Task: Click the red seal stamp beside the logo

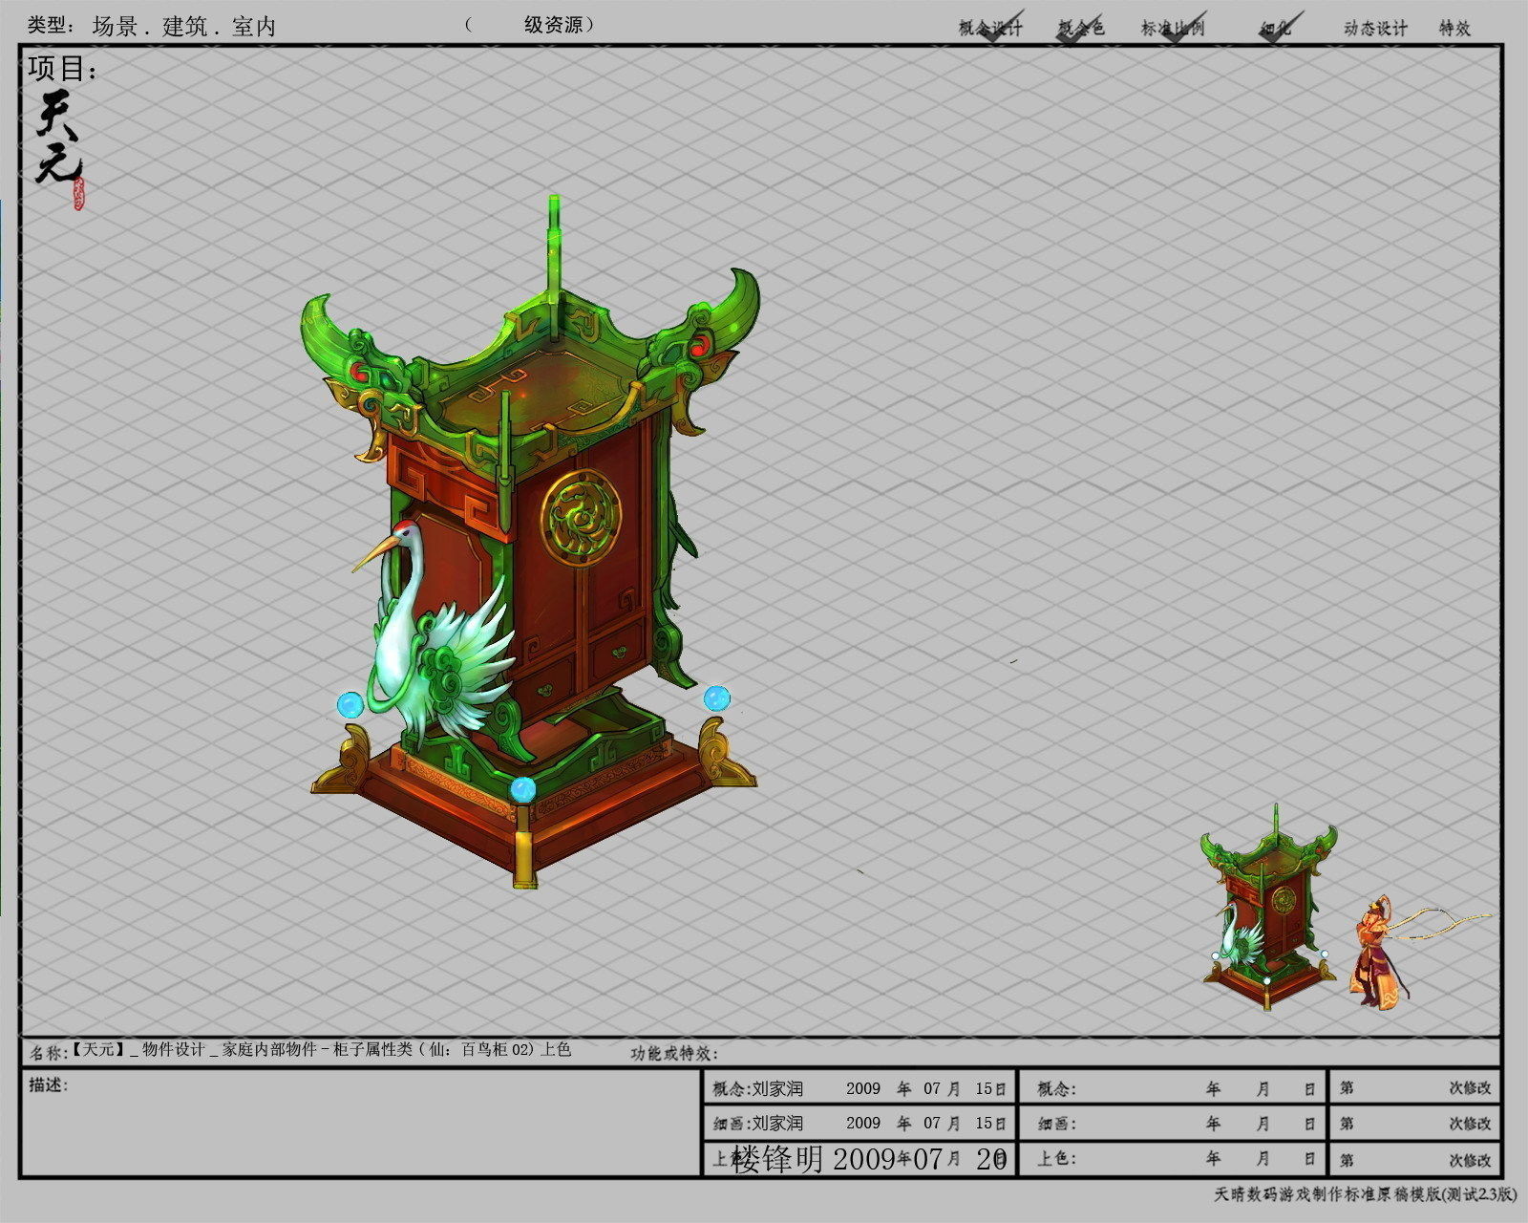Action: (78, 194)
